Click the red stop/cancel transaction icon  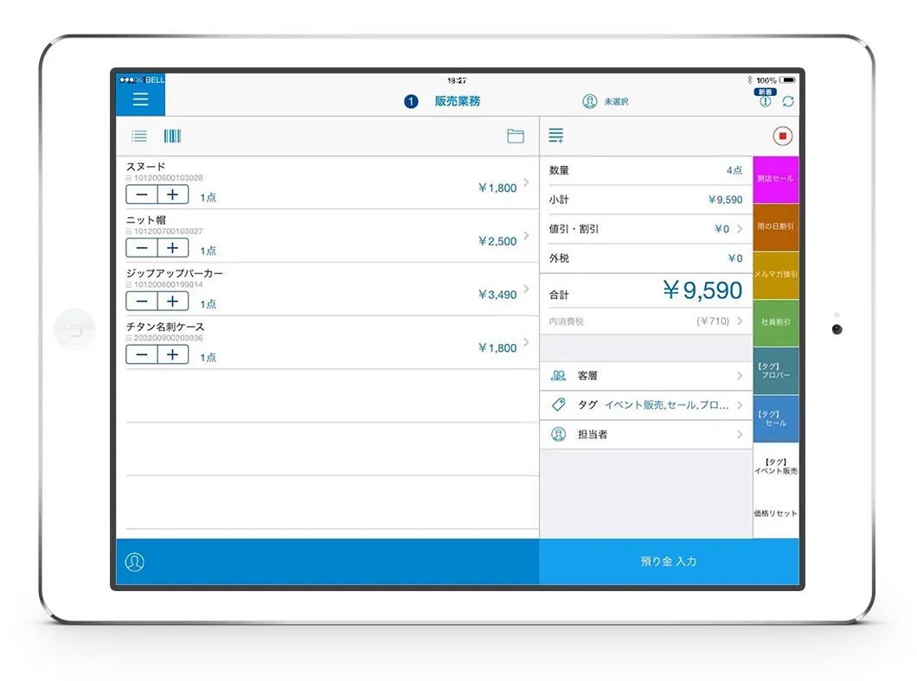[x=783, y=136]
